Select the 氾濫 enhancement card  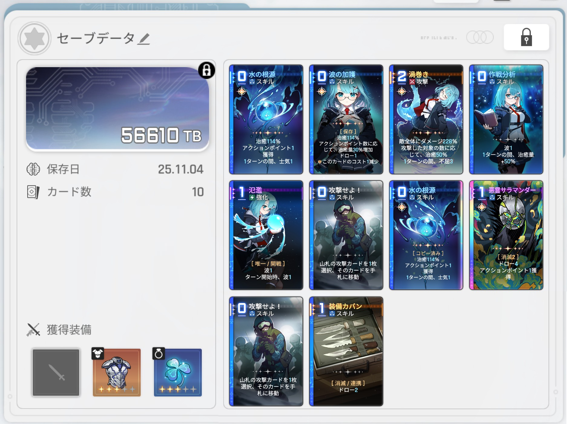click(266, 235)
